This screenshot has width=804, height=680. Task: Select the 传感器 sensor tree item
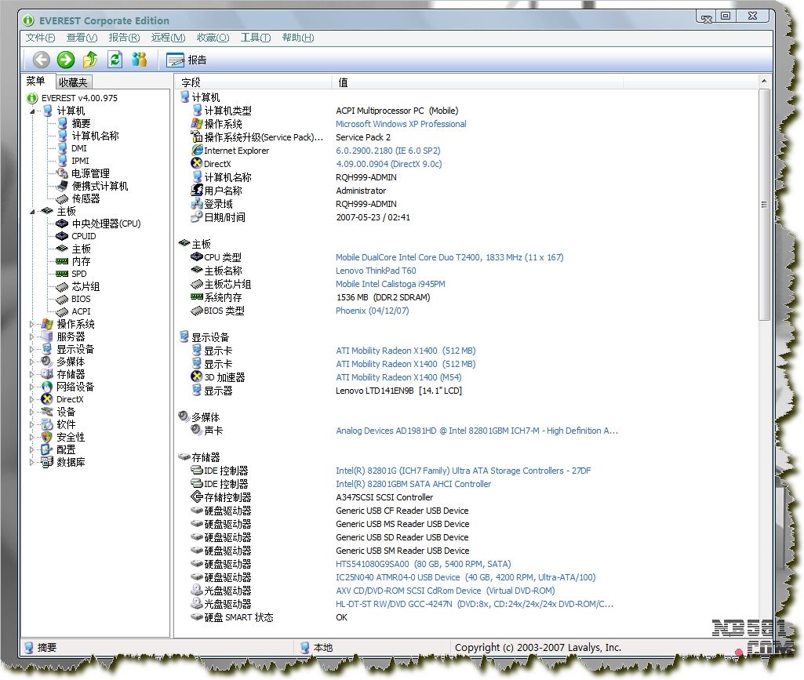coord(85,198)
